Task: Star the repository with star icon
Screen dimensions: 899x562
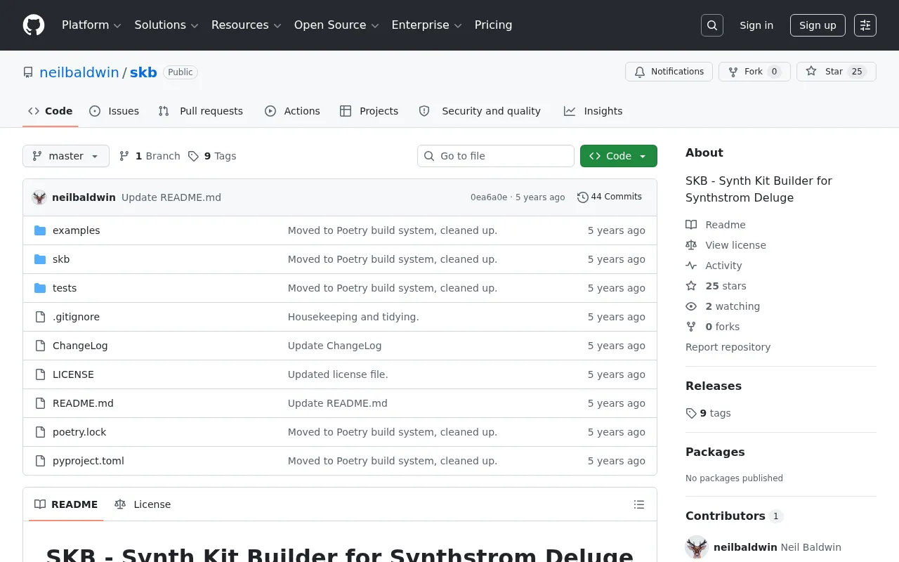Action: pyautogui.click(x=811, y=72)
